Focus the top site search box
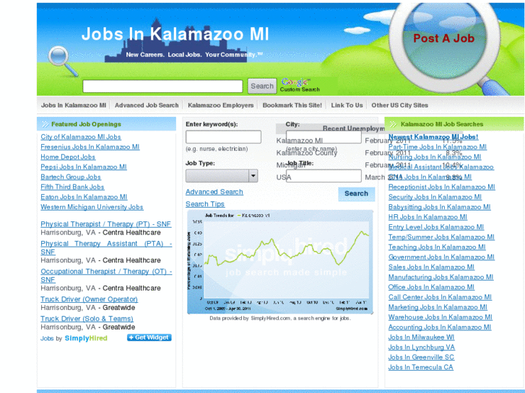Viewport: 525px width, 393px height. [162, 87]
